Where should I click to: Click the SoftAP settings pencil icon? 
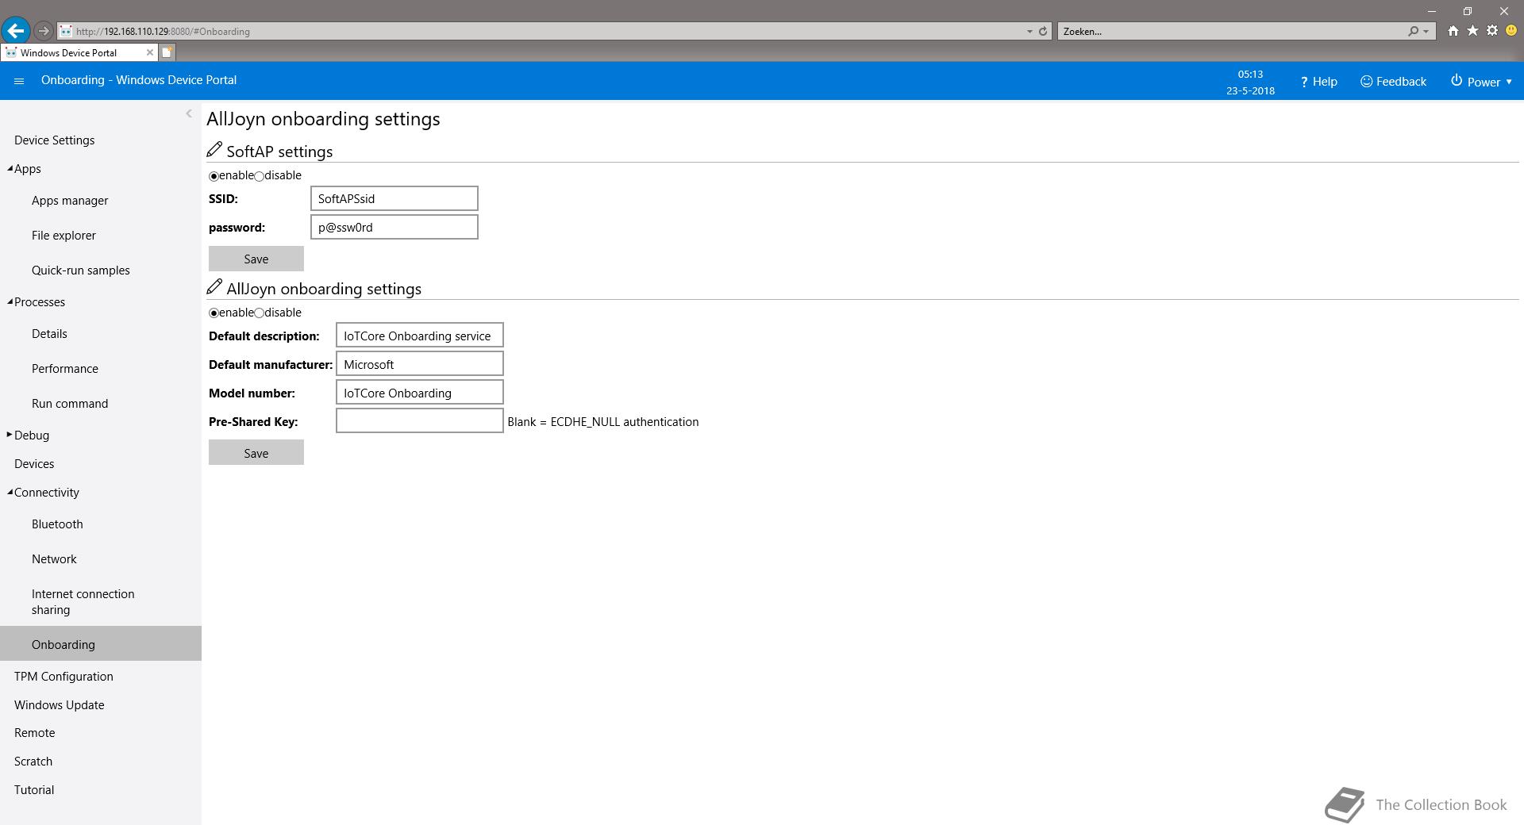[214, 149]
